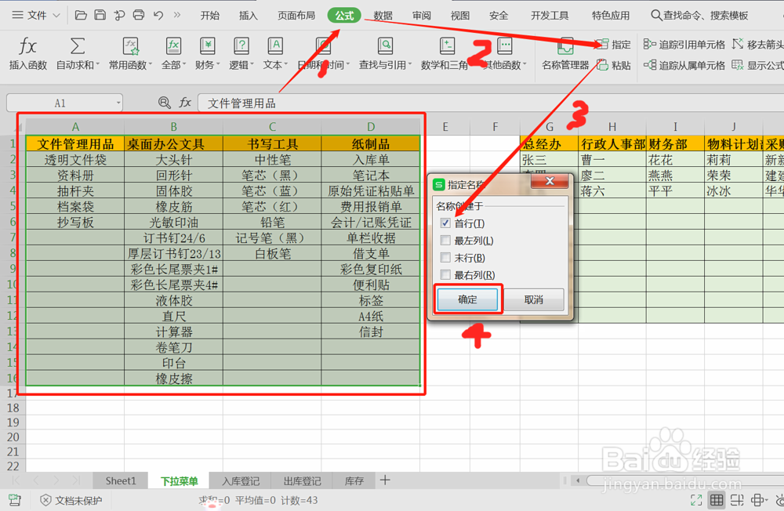
Task: Check the 末行 option
Action: pos(446,257)
